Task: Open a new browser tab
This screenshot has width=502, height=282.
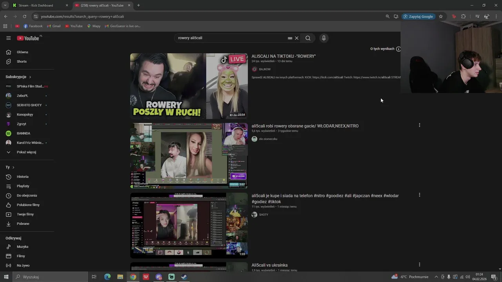Action: pos(138,5)
